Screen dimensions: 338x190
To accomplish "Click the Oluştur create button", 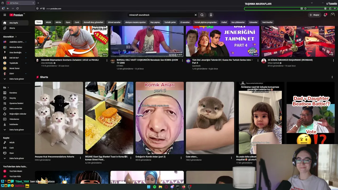I will (314, 15).
